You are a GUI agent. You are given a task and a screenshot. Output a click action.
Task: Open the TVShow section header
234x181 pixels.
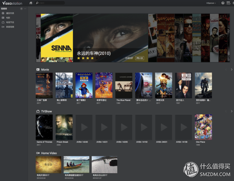click(46, 111)
